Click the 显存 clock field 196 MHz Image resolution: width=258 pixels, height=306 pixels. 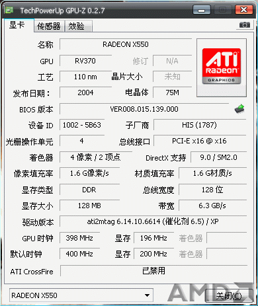pyautogui.click(x=153, y=238)
